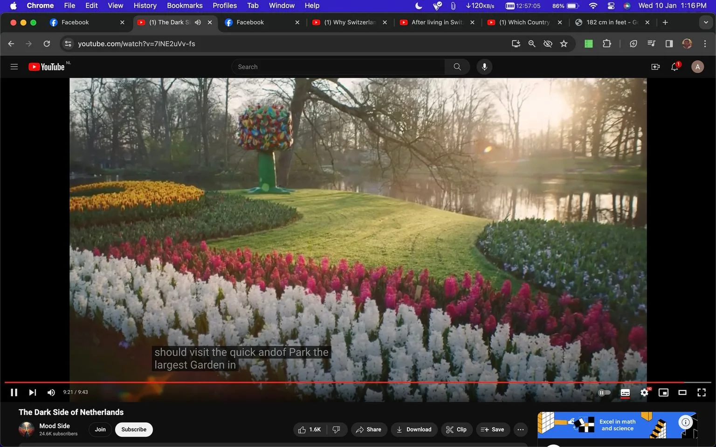The width and height of the screenshot is (716, 447).
Task: Open more actions ellipsis menu
Action: click(521, 429)
